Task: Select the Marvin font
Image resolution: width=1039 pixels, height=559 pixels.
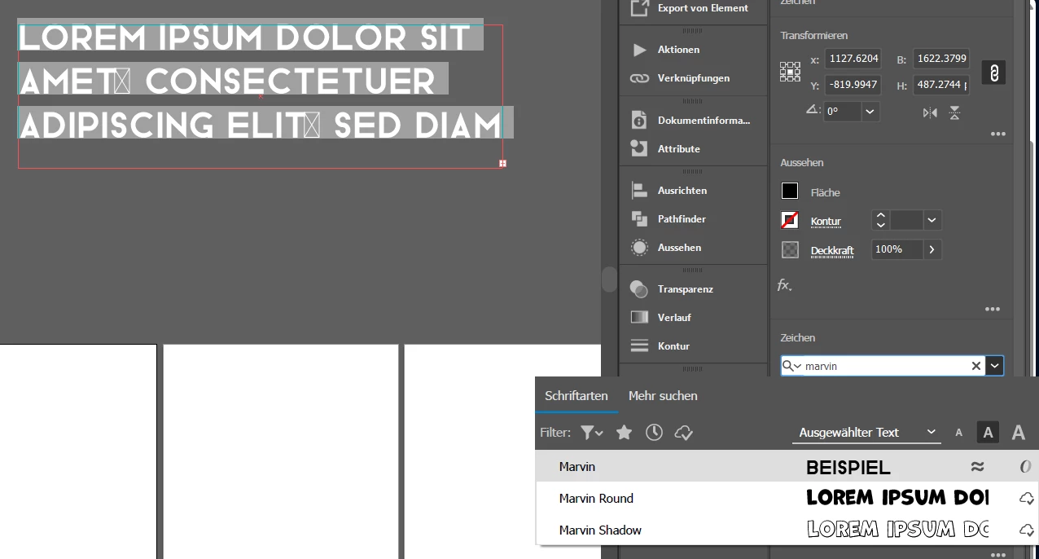Action: [787, 467]
